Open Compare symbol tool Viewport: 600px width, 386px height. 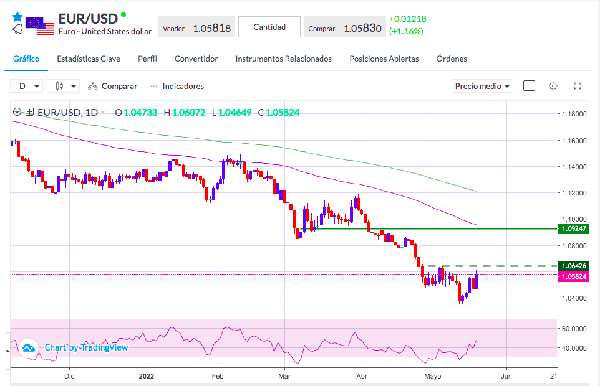pos(112,87)
